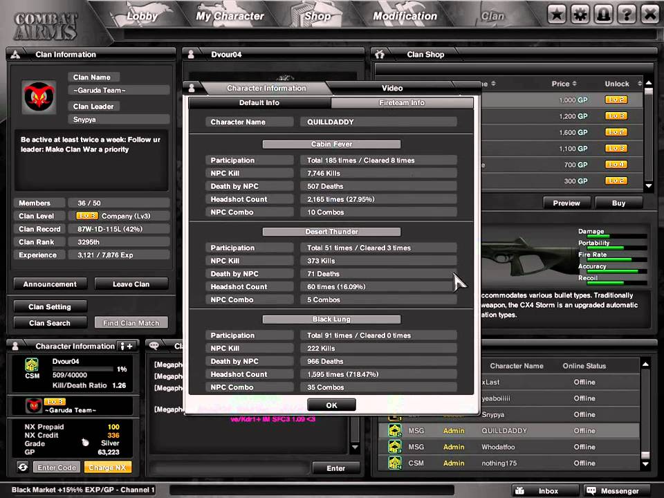664x498 pixels.
Task: Open favorites with the star icon
Action: coord(556,15)
